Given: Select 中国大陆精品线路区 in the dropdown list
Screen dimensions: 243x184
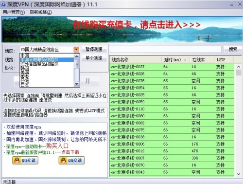Looking at the screenshot, I should (x=47, y=60).
